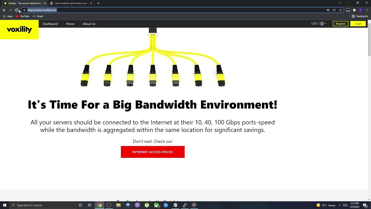Screen dimensions: 371x209
Task: Click the Register button
Action: click(341, 24)
